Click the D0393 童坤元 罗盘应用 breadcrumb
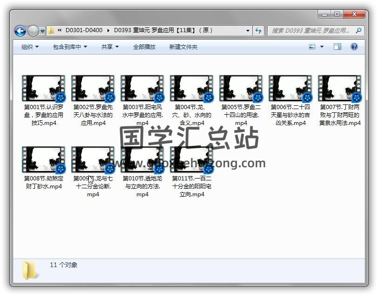Screen dimensions: 378x296 163,30
